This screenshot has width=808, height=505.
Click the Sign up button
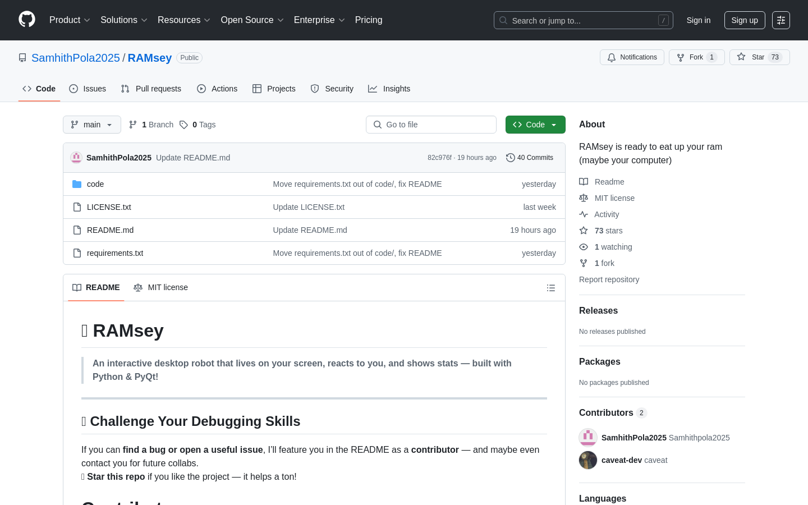coord(745,20)
